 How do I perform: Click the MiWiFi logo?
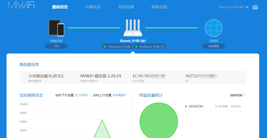(21, 5)
